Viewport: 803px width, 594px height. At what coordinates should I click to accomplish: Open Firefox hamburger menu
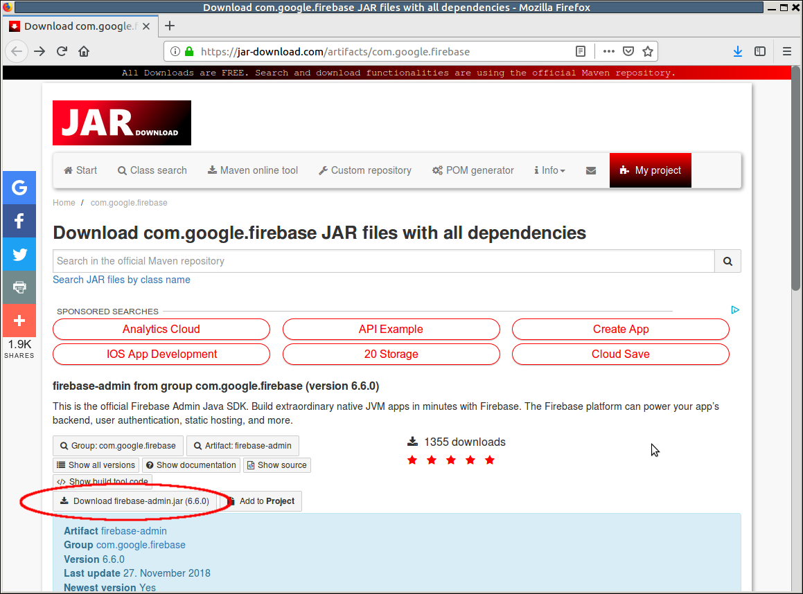coord(786,51)
